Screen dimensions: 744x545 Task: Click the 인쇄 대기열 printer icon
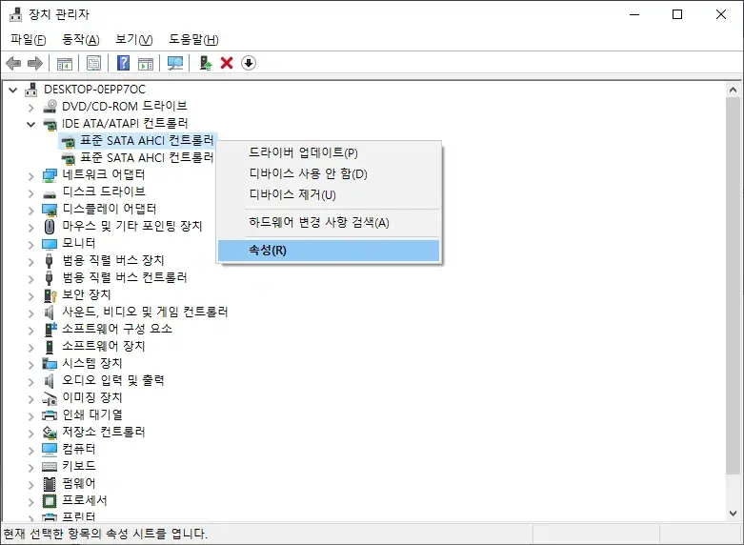coord(50,415)
